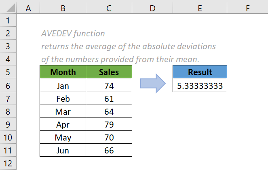Screen dimensions: 268x170
Task: Select column A header
Action: pyautogui.click(x=28, y=8)
